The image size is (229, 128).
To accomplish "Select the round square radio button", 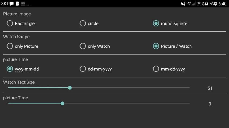I will click(x=156, y=23).
